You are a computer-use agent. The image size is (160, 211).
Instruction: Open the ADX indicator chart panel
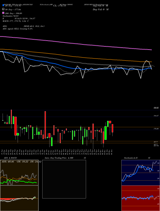(x=19, y=173)
